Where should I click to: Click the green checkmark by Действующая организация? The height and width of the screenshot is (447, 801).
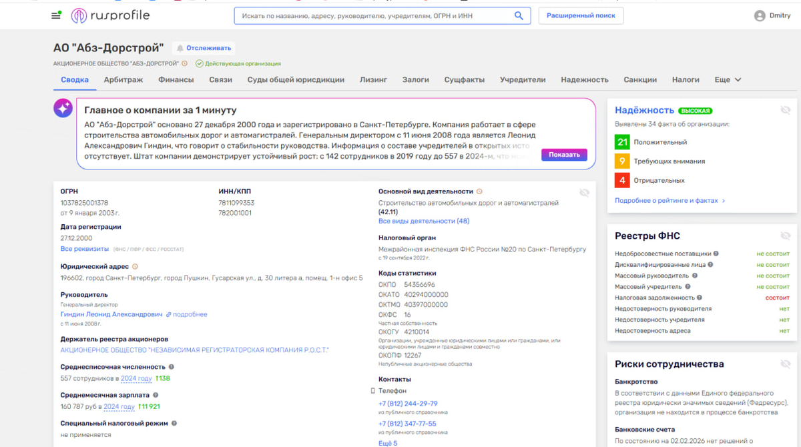pyautogui.click(x=200, y=63)
